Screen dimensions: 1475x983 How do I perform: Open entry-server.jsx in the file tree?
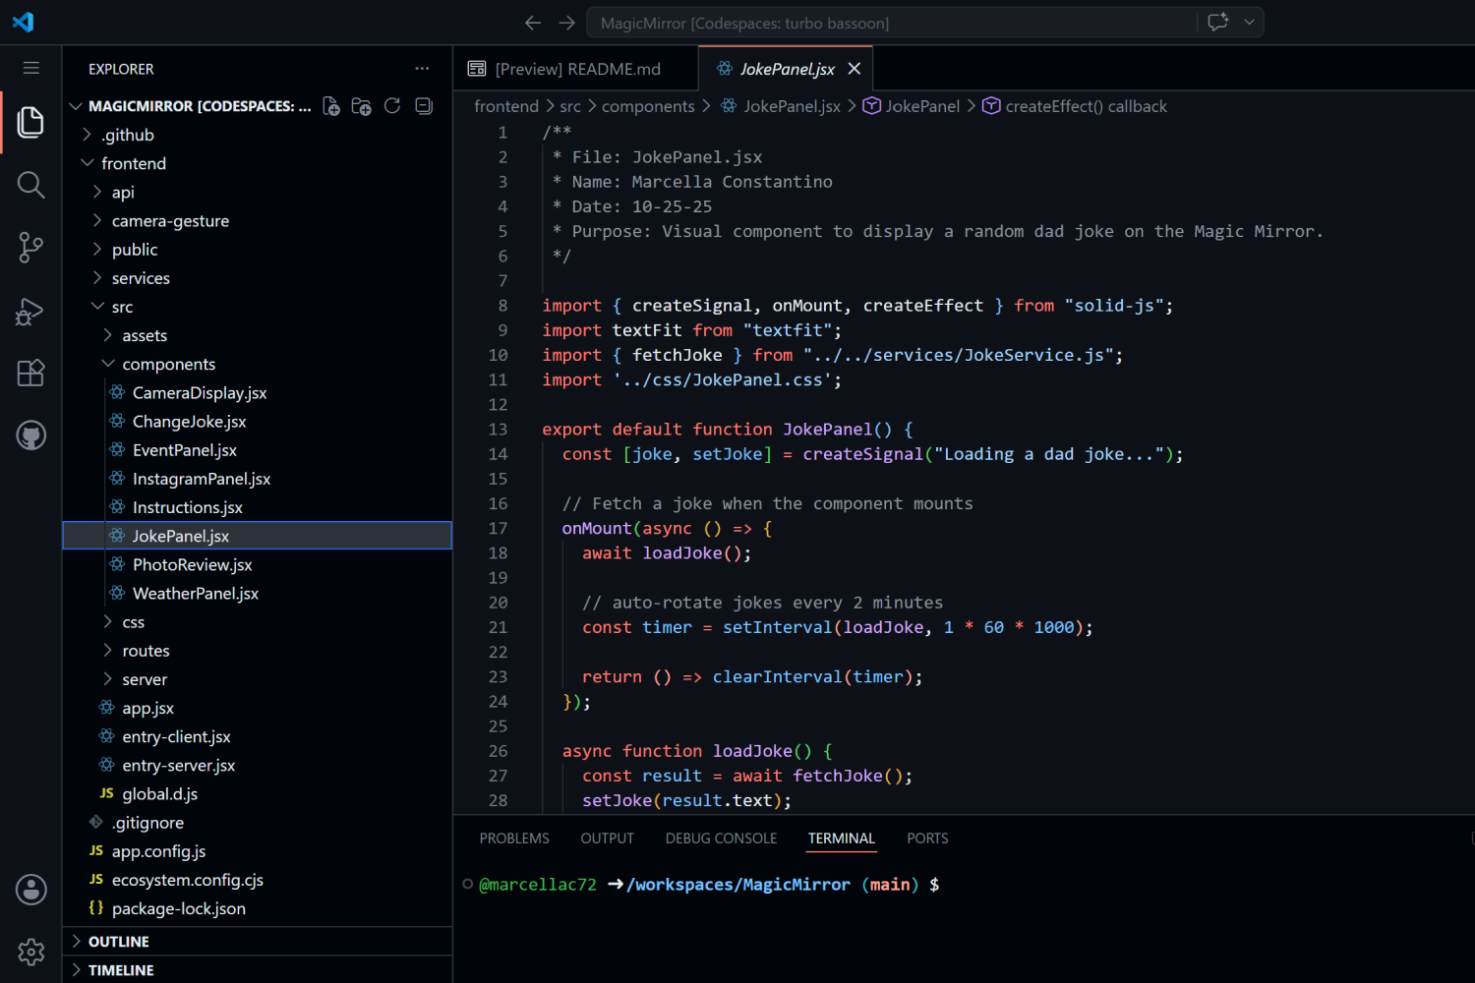258,766
